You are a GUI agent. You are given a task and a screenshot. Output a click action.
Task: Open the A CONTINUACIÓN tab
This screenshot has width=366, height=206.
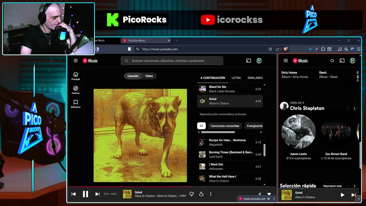click(213, 78)
